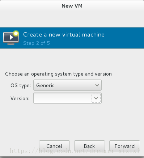Click the 'OS type:' label
This screenshot has width=144, height=158.
coord(21,85)
